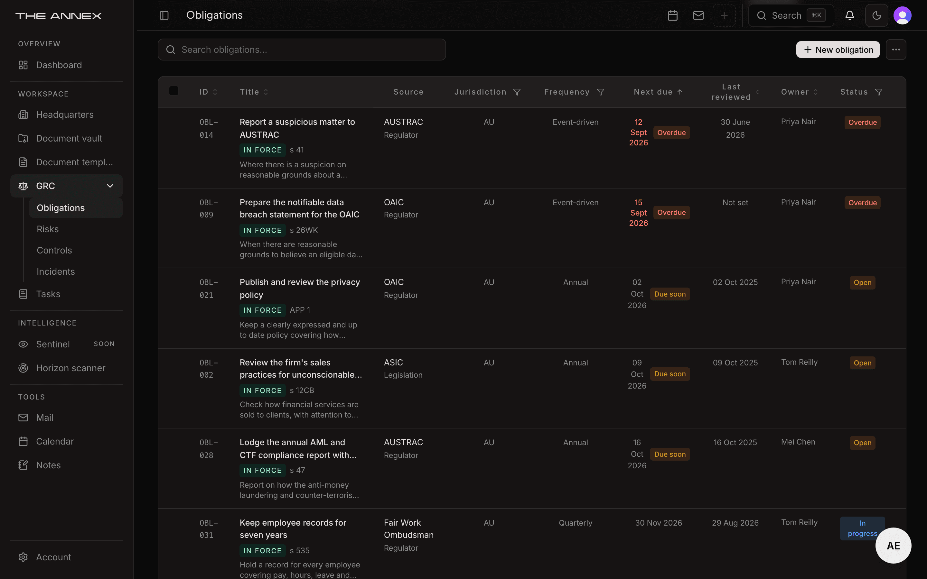This screenshot has width=927, height=579.
Task: Open Keep employee records for seven years
Action: pyautogui.click(x=293, y=529)
